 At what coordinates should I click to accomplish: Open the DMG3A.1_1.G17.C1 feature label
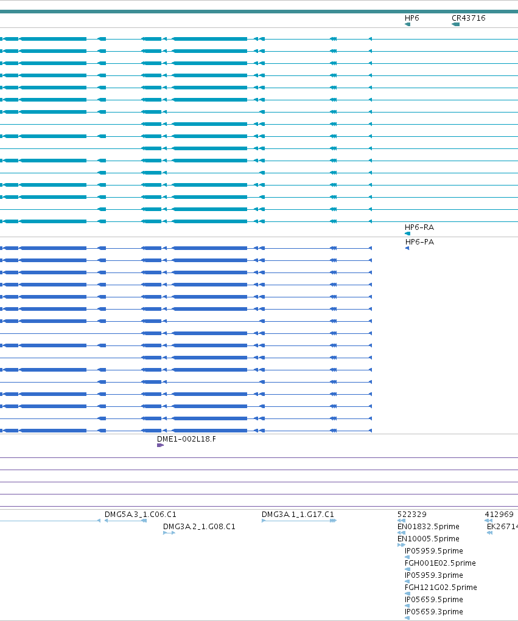pyautogui.click(x=298, y=515)
